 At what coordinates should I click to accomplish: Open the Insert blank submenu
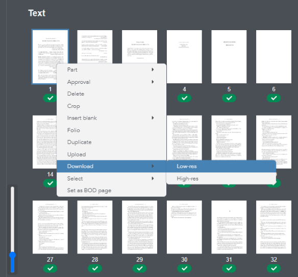coord(111,118)
